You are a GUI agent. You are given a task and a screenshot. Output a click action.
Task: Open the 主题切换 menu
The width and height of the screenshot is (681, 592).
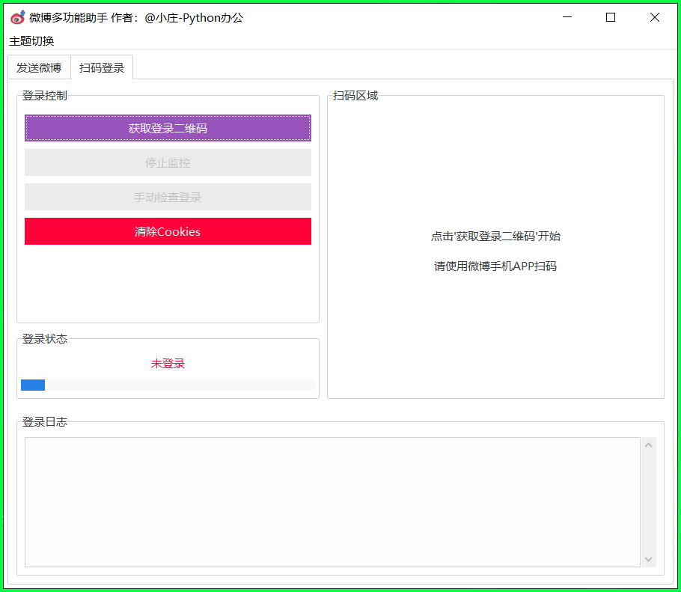[31, 41]
